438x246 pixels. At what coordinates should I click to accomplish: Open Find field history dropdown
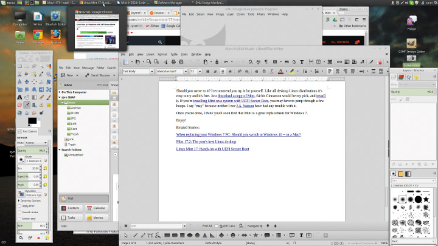point(184,226)
